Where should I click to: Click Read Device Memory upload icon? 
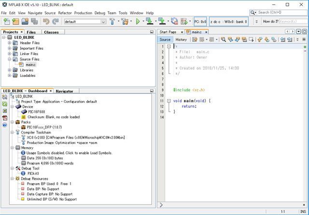(x=162, y=21)
